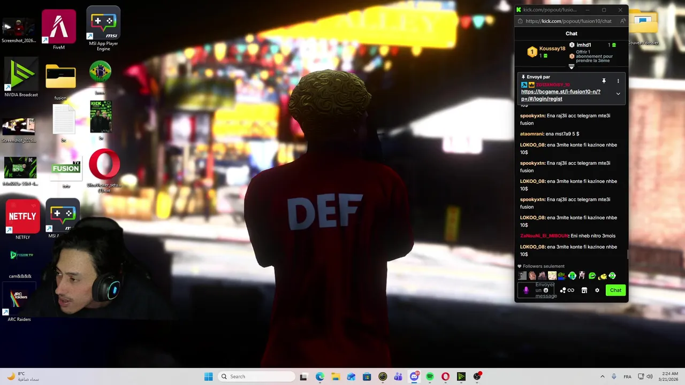
Task: Insert the laughing green bubble emote
Action: 592,276
